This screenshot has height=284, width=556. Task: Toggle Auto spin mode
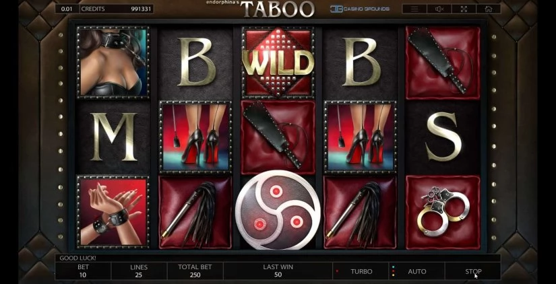(416, 271)
